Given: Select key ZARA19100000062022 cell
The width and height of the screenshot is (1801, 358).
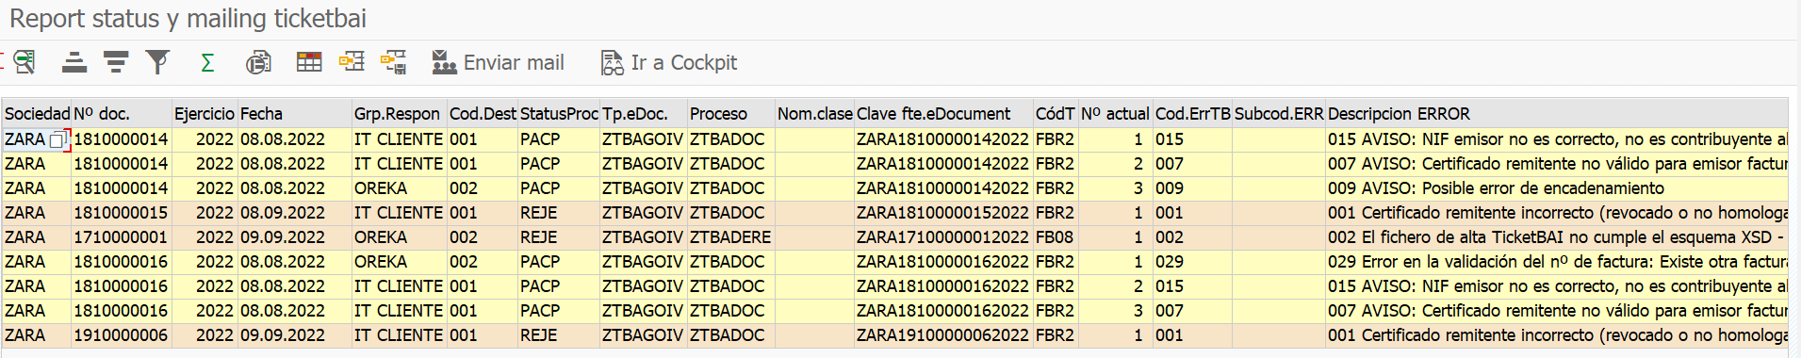Looking at the screenshot, I should 942,335.
